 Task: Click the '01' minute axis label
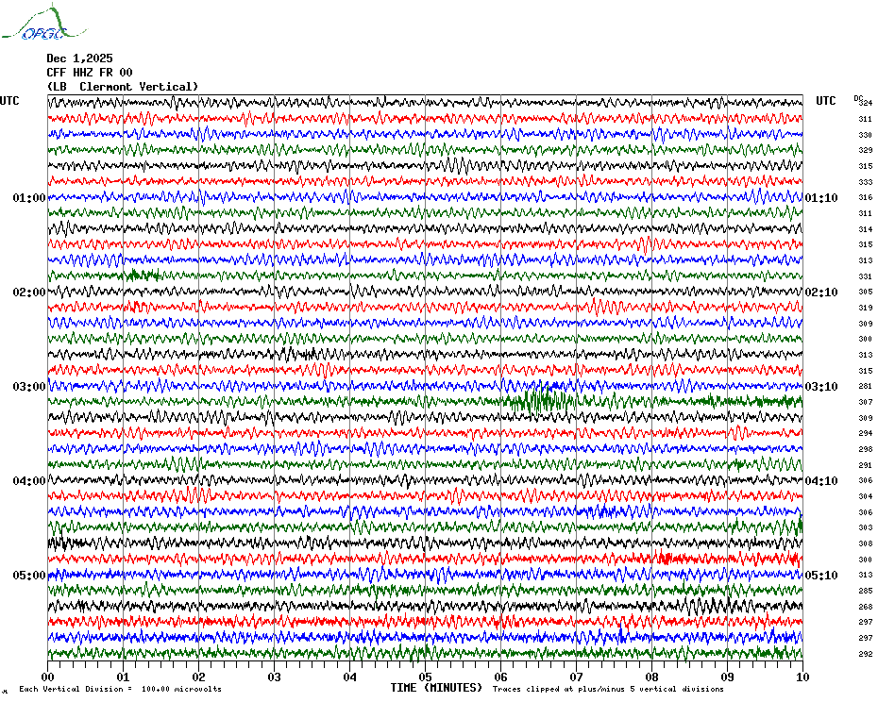click(123, 677)
